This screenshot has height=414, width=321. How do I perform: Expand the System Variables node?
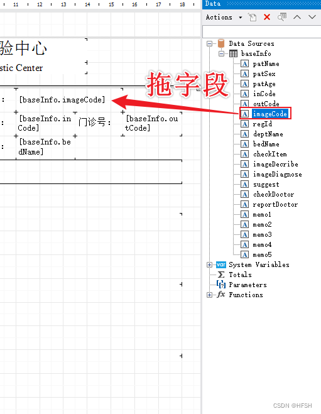(209, 265)
